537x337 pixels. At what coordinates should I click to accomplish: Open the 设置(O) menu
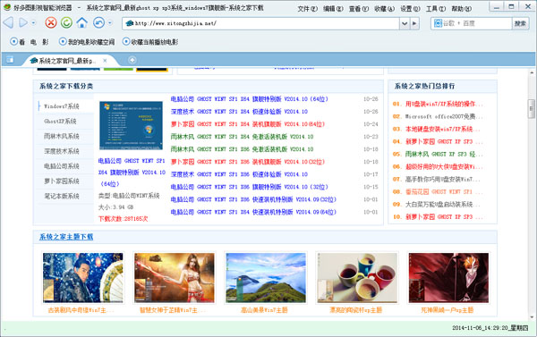tap(410, 9)
